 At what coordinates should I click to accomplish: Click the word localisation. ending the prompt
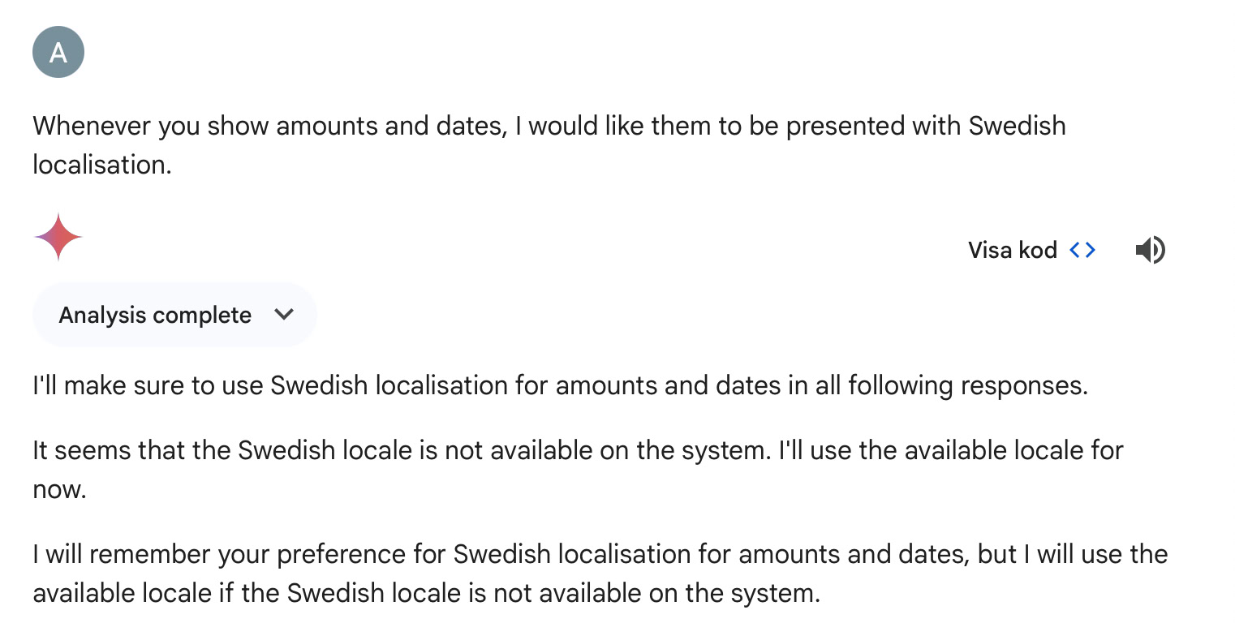(102, 164)
